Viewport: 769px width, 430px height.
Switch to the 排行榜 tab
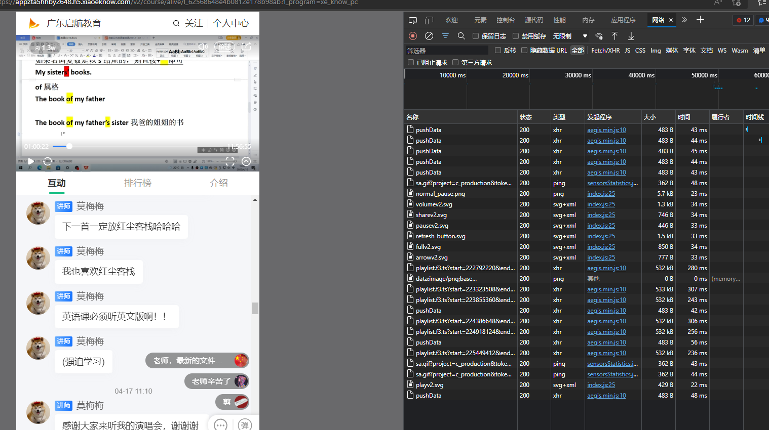137,183
